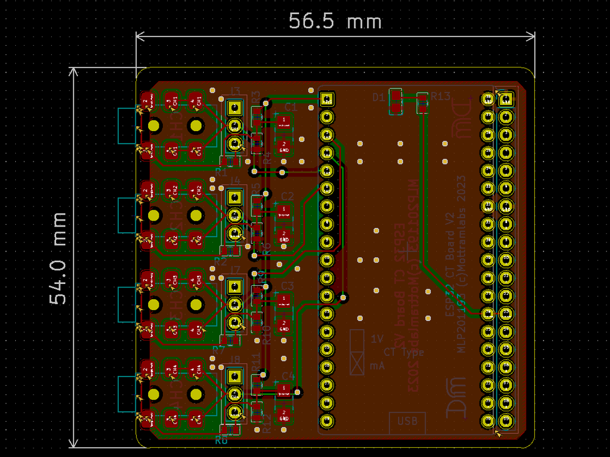Click the R8 resistor label

221,441
